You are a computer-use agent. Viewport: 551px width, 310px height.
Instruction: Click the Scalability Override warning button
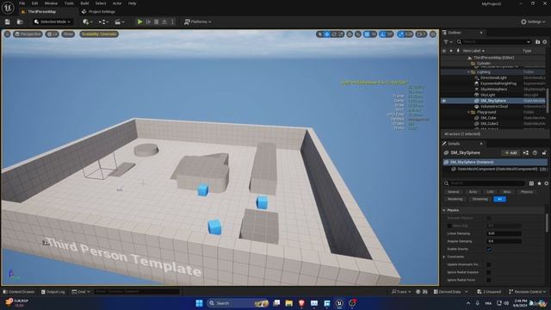[99, 34]
